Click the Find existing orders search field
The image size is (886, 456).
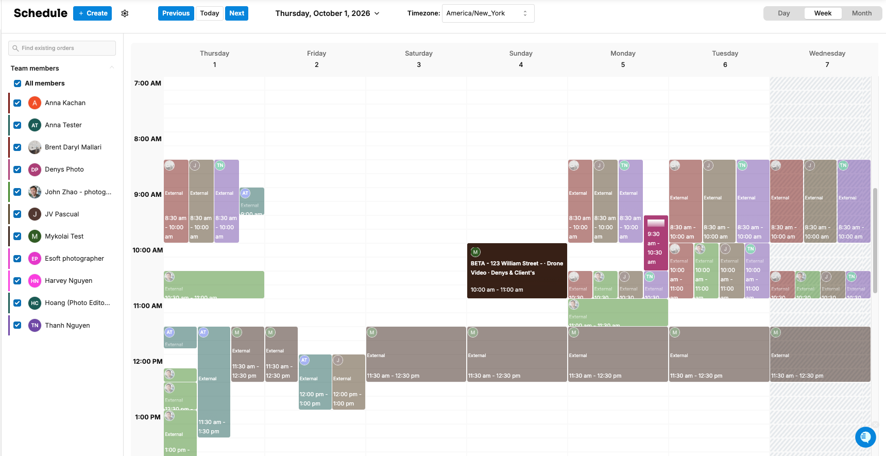(x=62, y=48)
